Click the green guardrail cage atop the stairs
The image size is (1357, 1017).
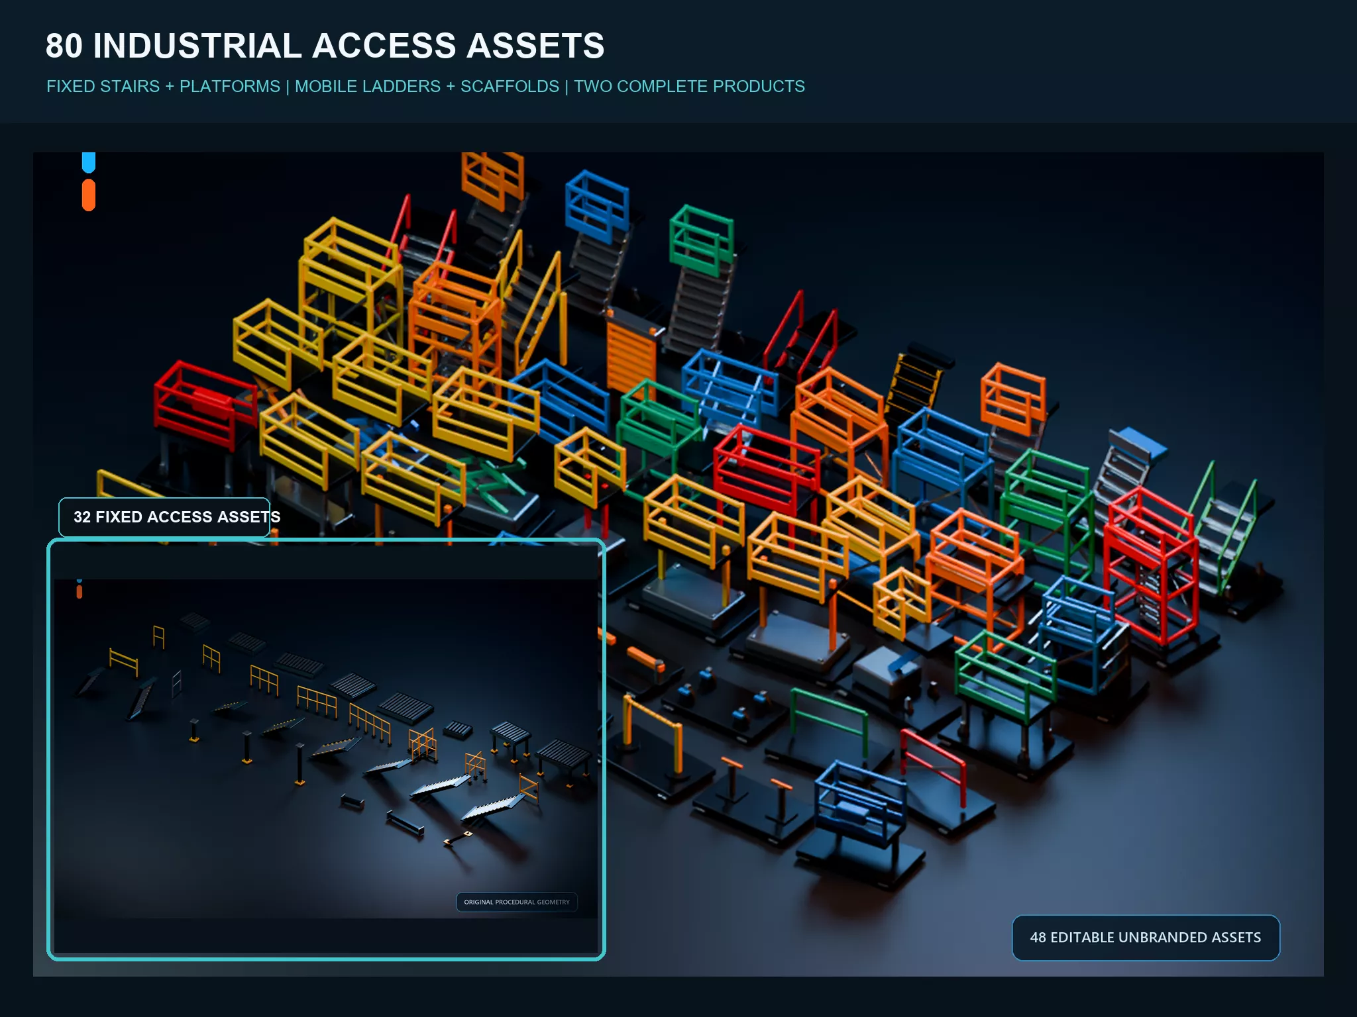tap(701, 240)
